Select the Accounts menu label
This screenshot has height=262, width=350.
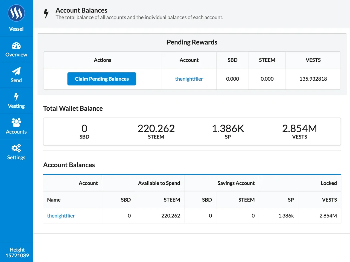tap(16, 132)
